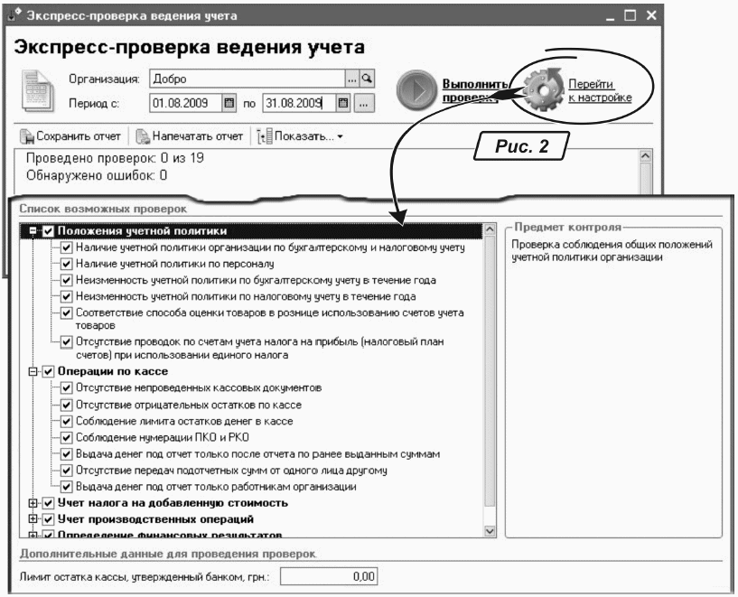
Task: Click the magnifier icon in Организация field
Action: (x=368, y=79)
